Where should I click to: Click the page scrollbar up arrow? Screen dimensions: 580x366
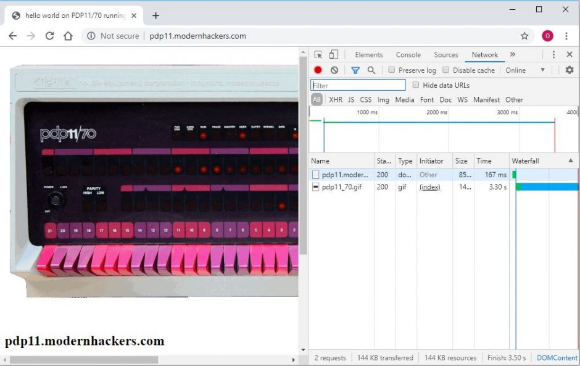pyautogui.click(x=304, y=52)
